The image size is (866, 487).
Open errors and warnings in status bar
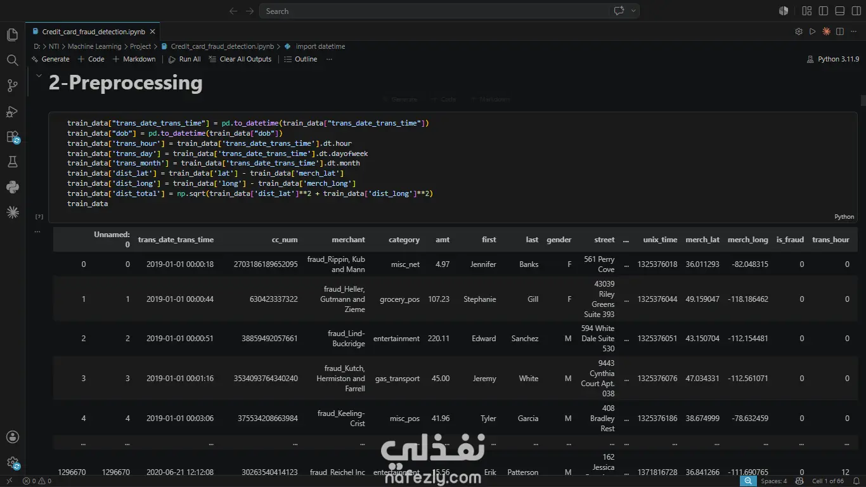37,481
